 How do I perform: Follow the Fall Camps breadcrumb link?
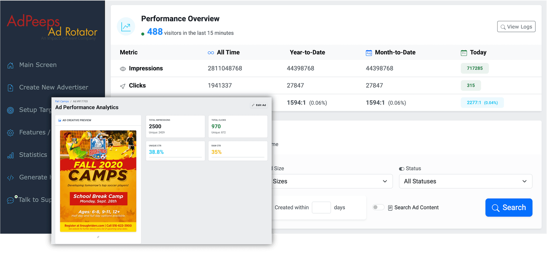(x=62, y=101)
